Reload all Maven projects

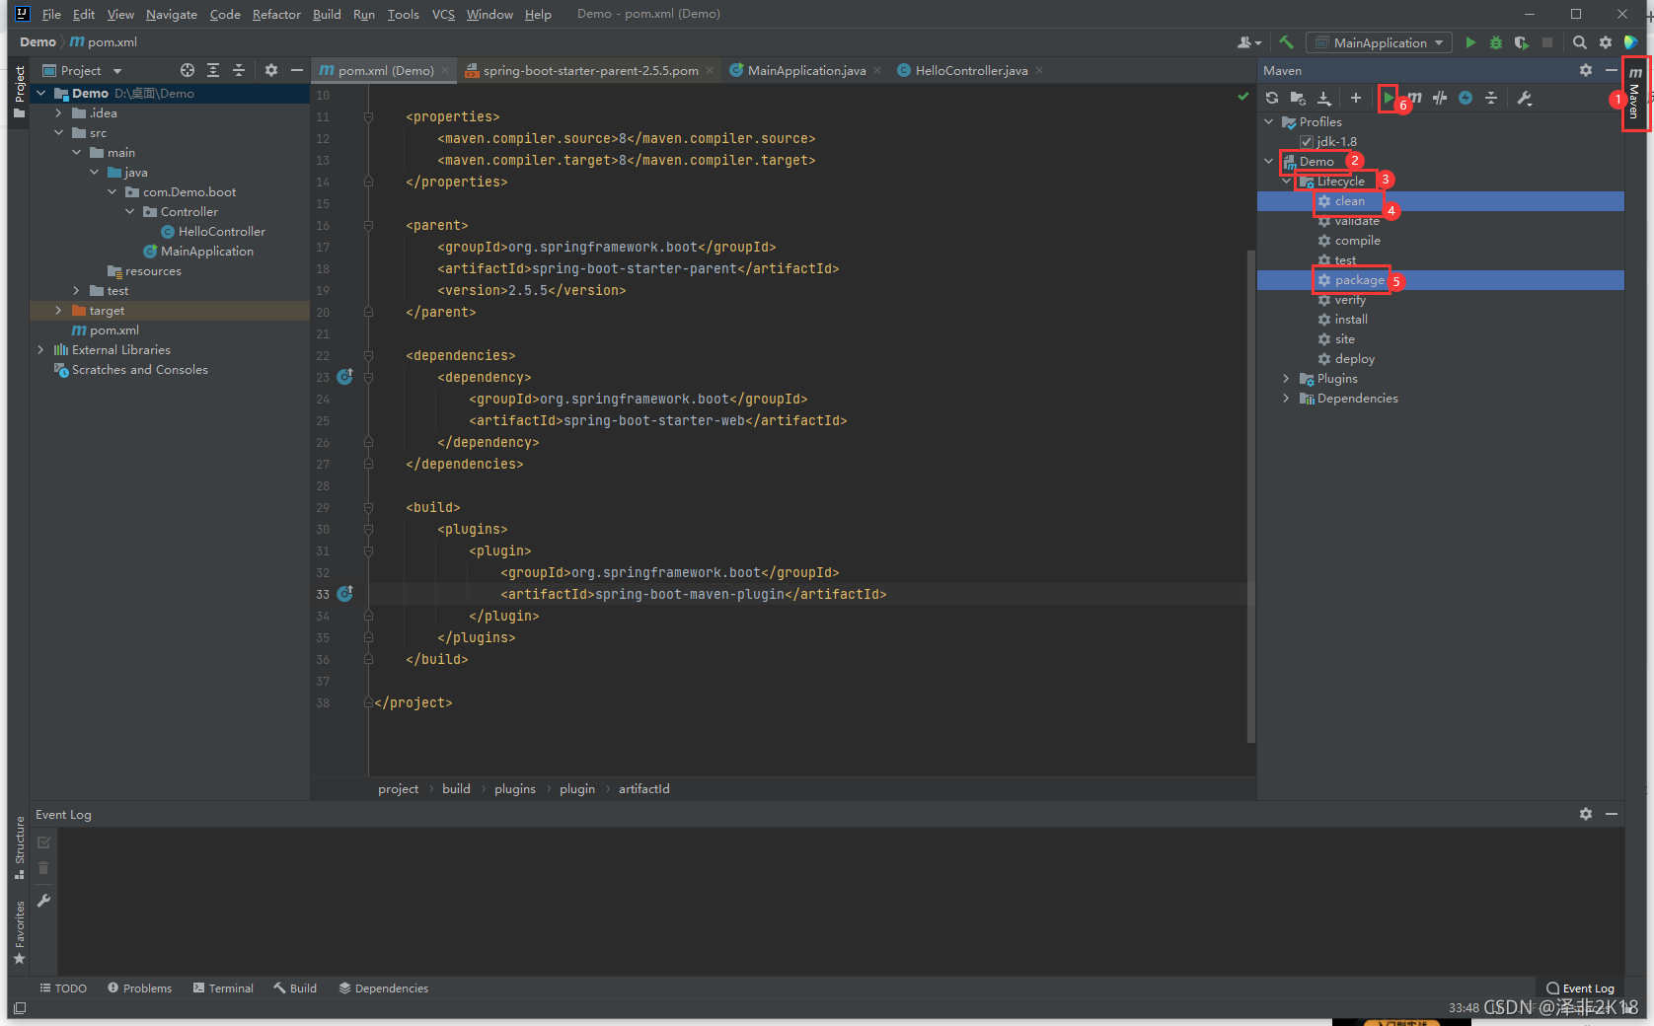(1272, 98)
